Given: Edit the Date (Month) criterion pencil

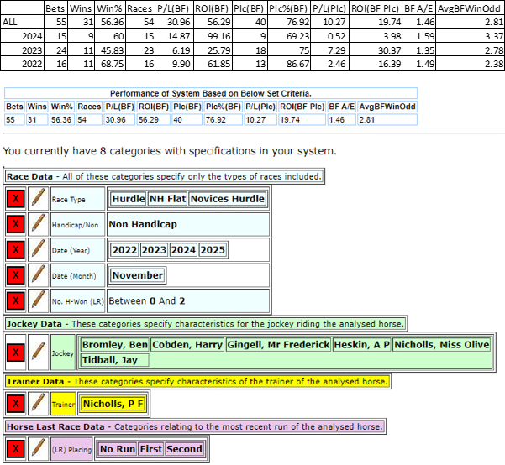Looking at the screenshot, I should click(38, 275).
